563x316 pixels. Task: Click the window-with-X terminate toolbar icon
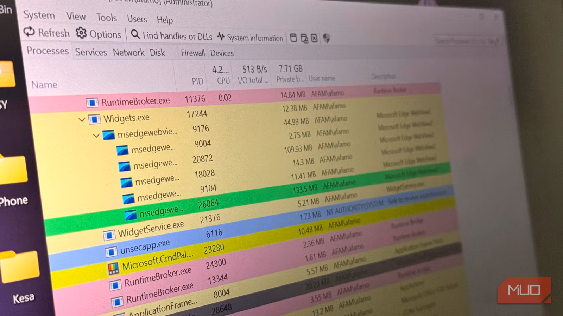(x=314, y=38)
